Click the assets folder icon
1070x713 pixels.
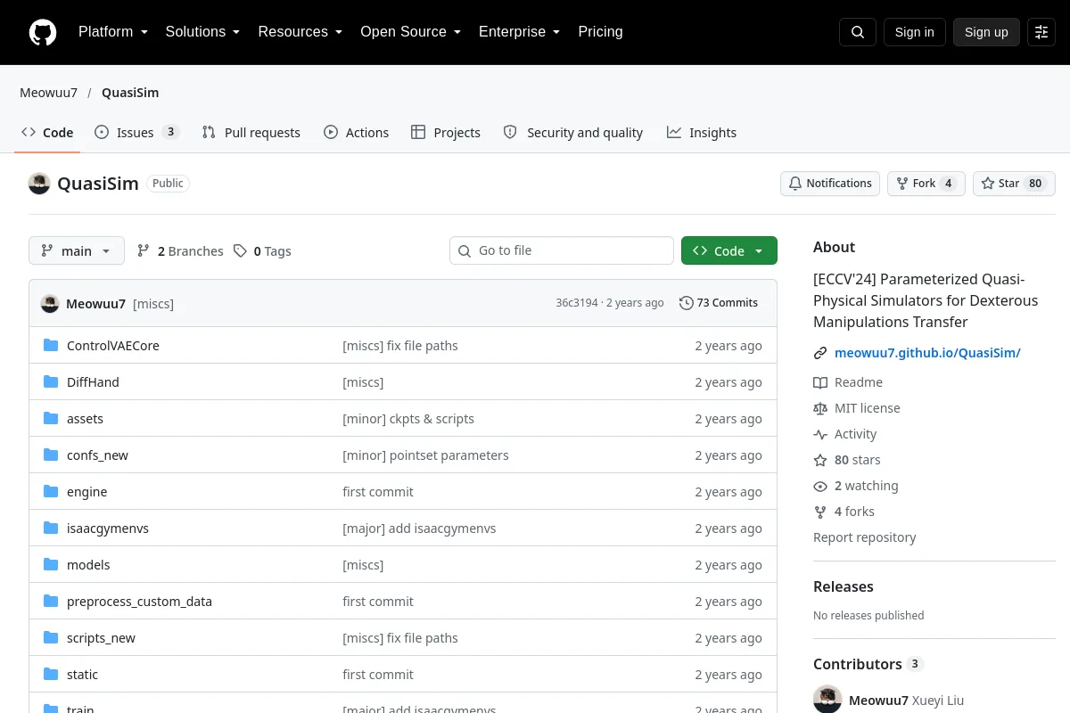[x=51, y=419]
